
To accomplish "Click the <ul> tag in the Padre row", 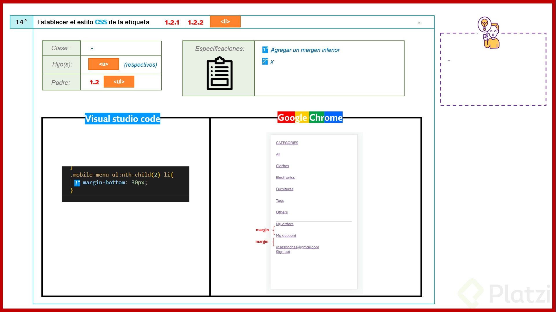I will tap(119, 81).
